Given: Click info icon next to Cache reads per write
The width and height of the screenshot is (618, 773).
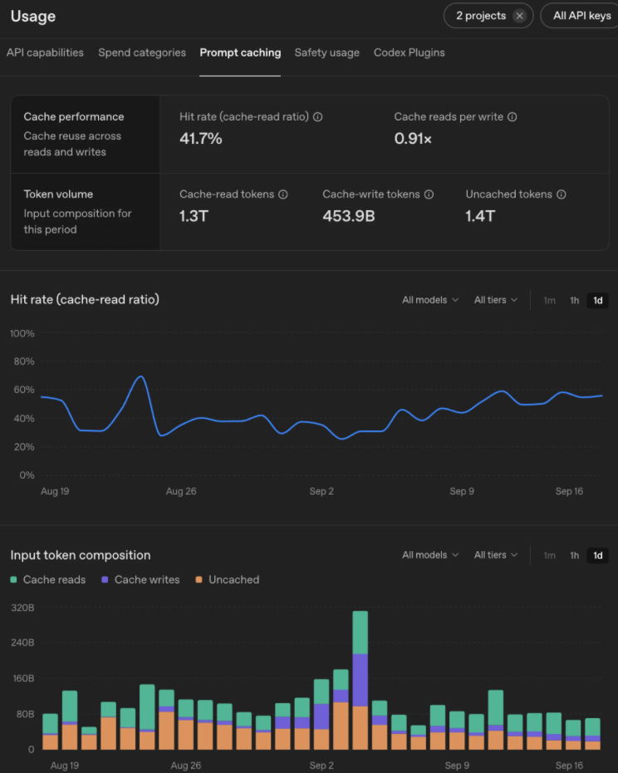Looking at the screenshot, I should pos(512,117).
